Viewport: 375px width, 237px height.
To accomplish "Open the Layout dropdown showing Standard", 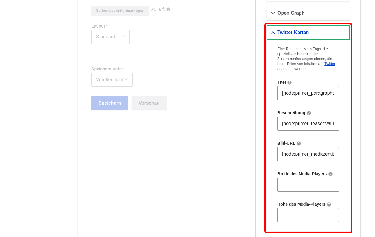I will (x=110, y=37).
